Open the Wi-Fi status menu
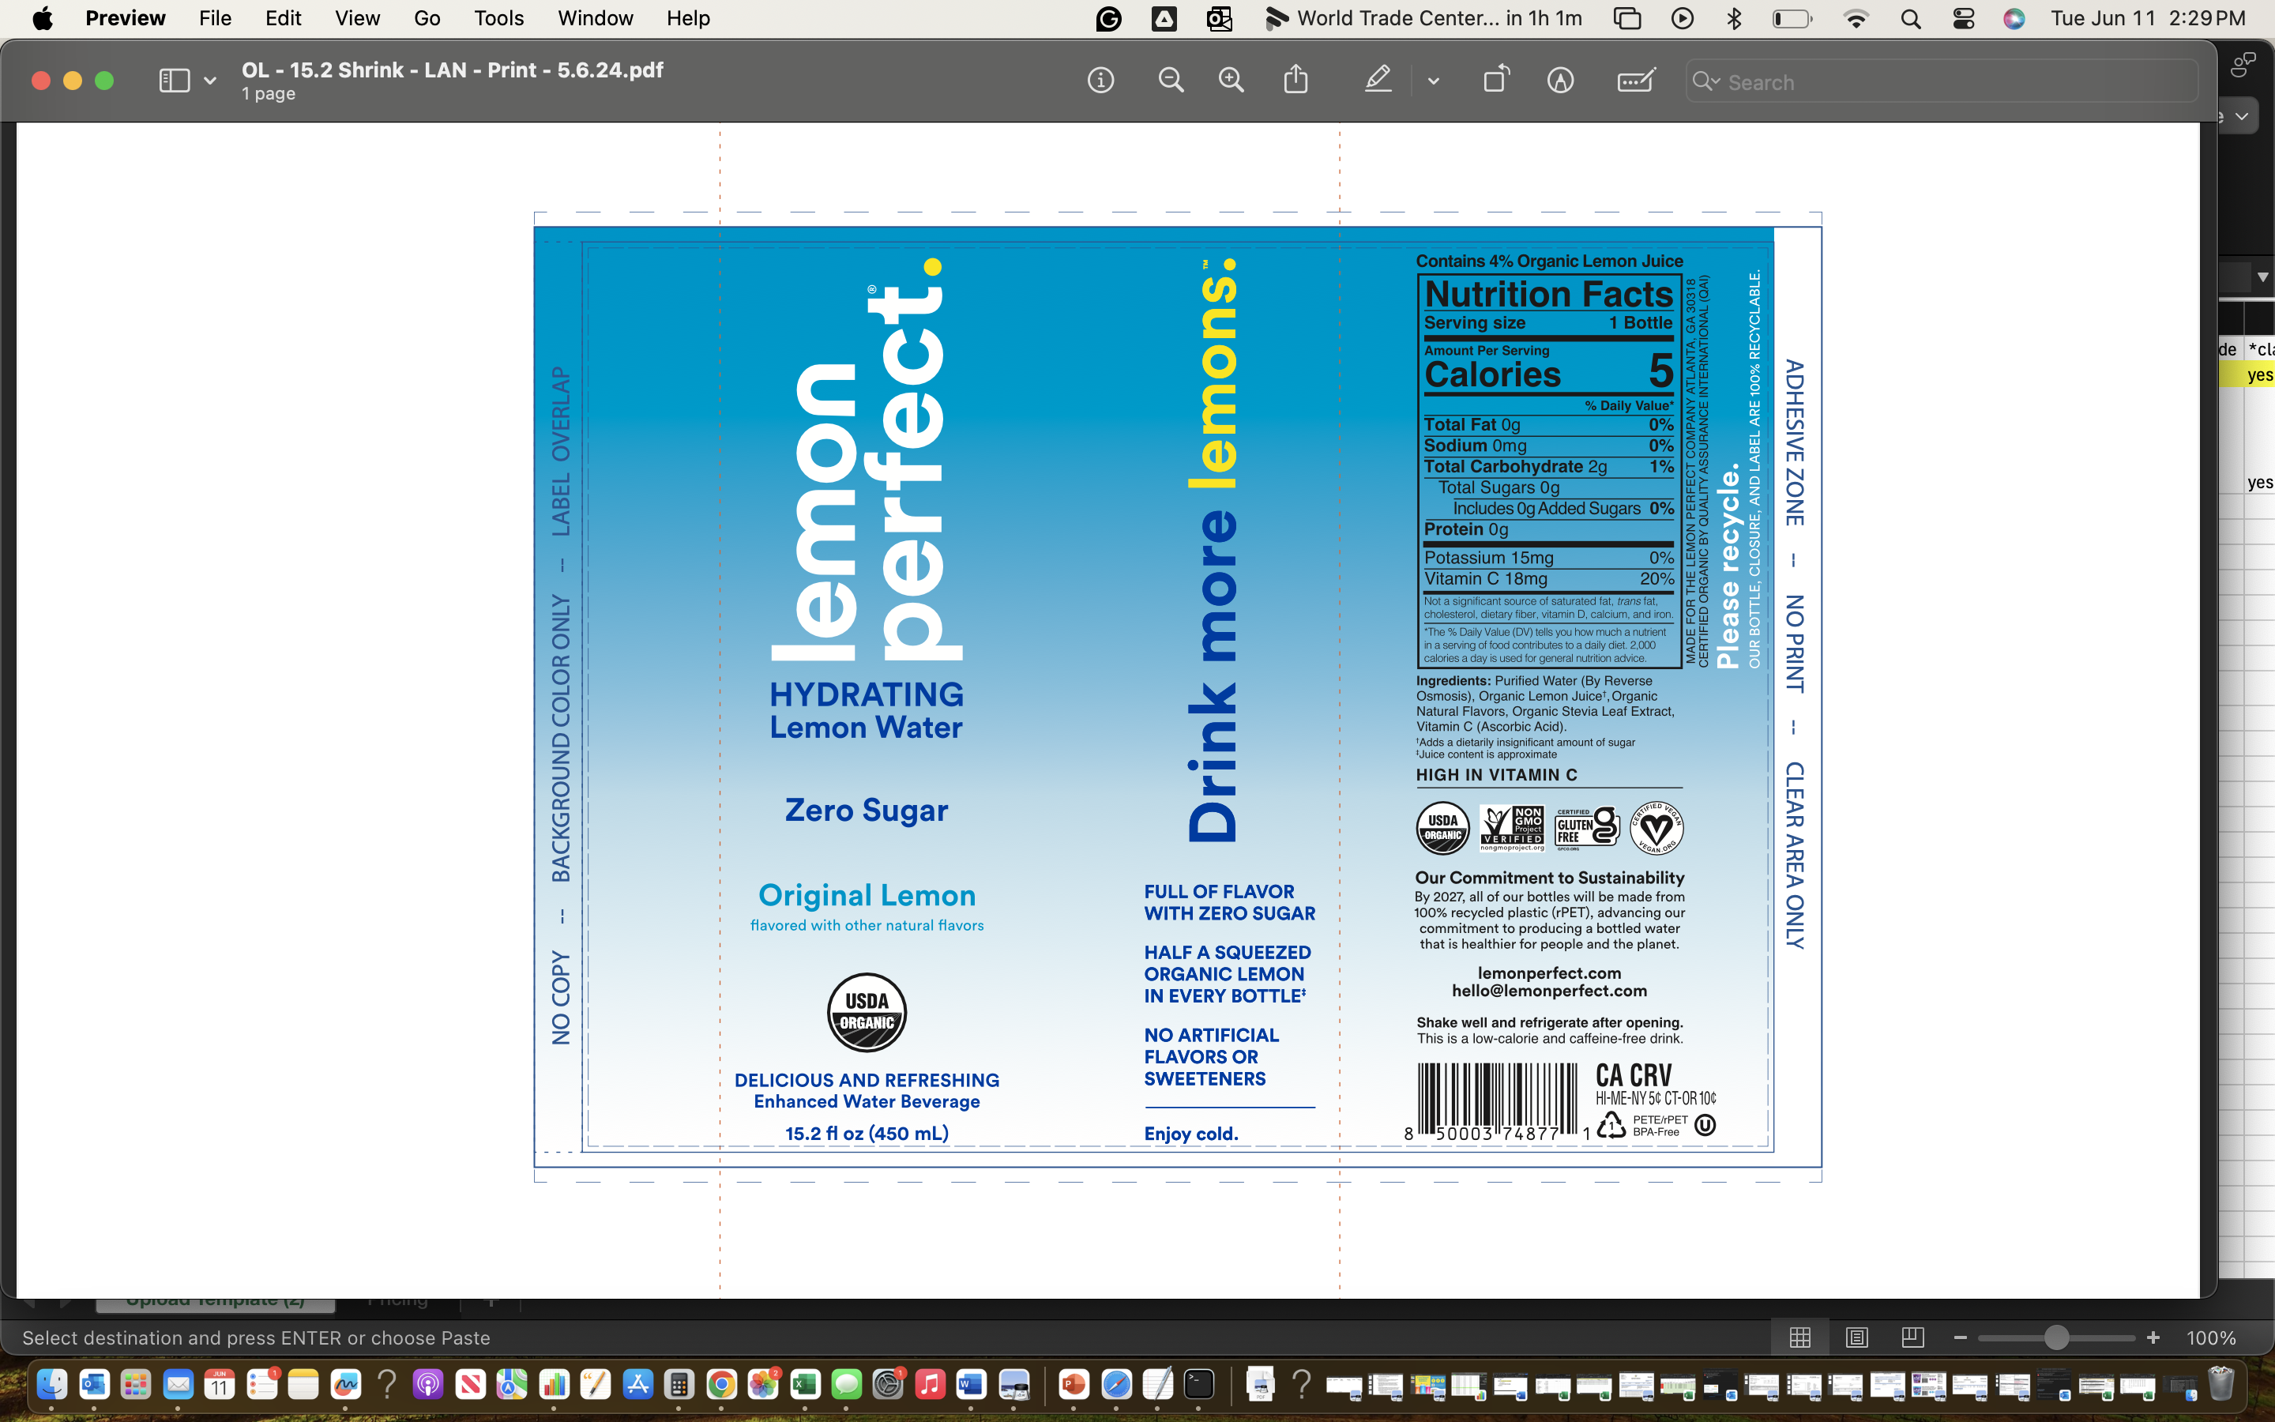The width and height of the screenshot is (2275, 1422). [x=1856, y=19]
